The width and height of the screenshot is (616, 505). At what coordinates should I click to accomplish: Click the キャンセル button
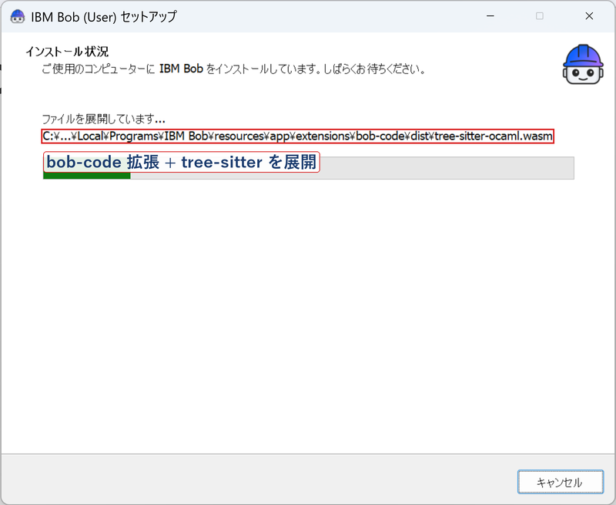[x=561, y=482]
